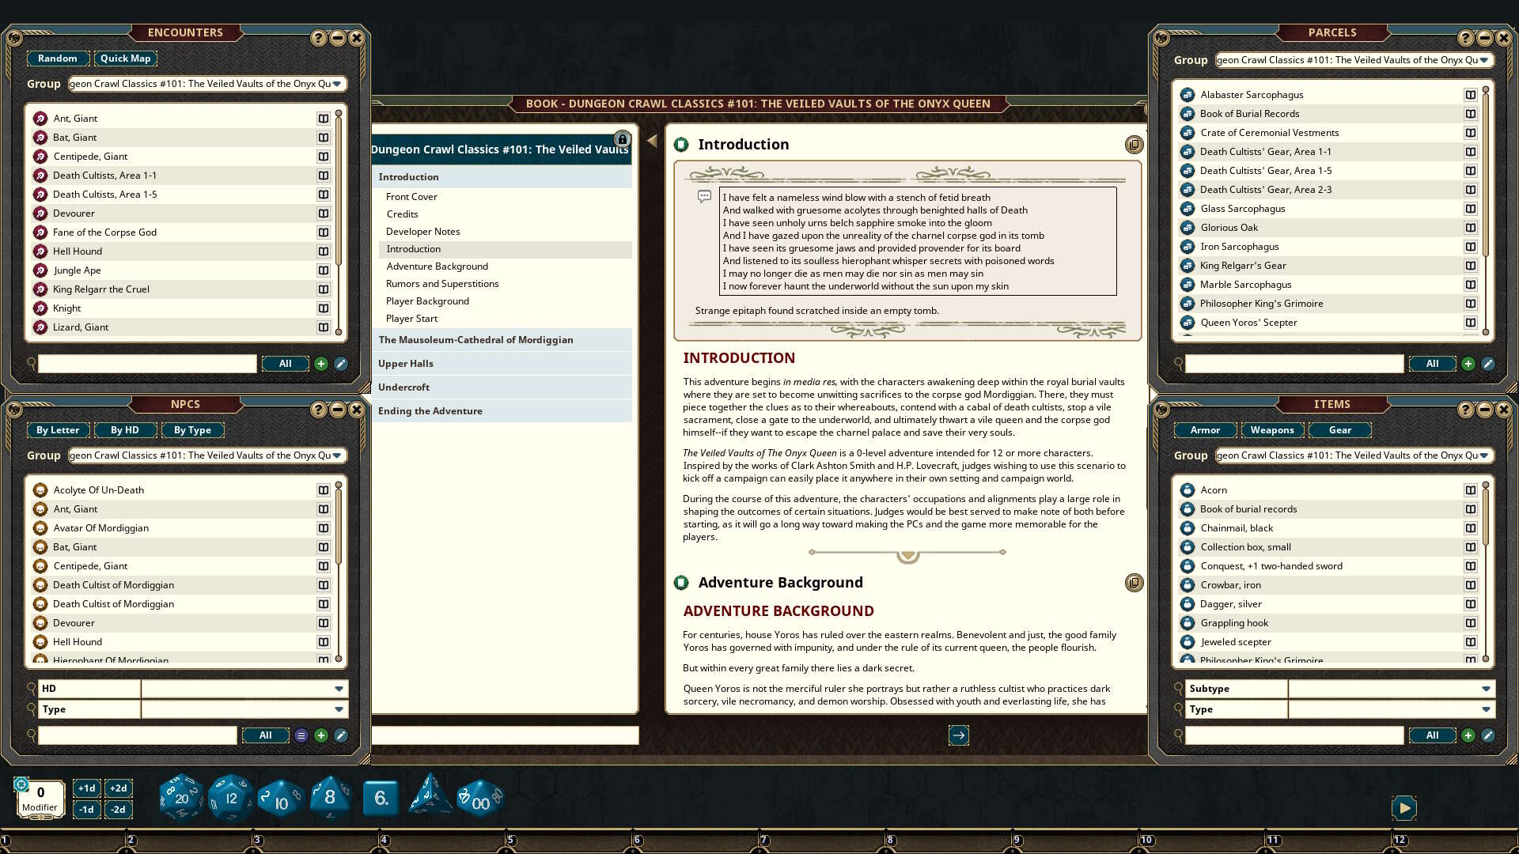
Task: Click the forward navigation arrow below the book text
Action: coord(958,735)
